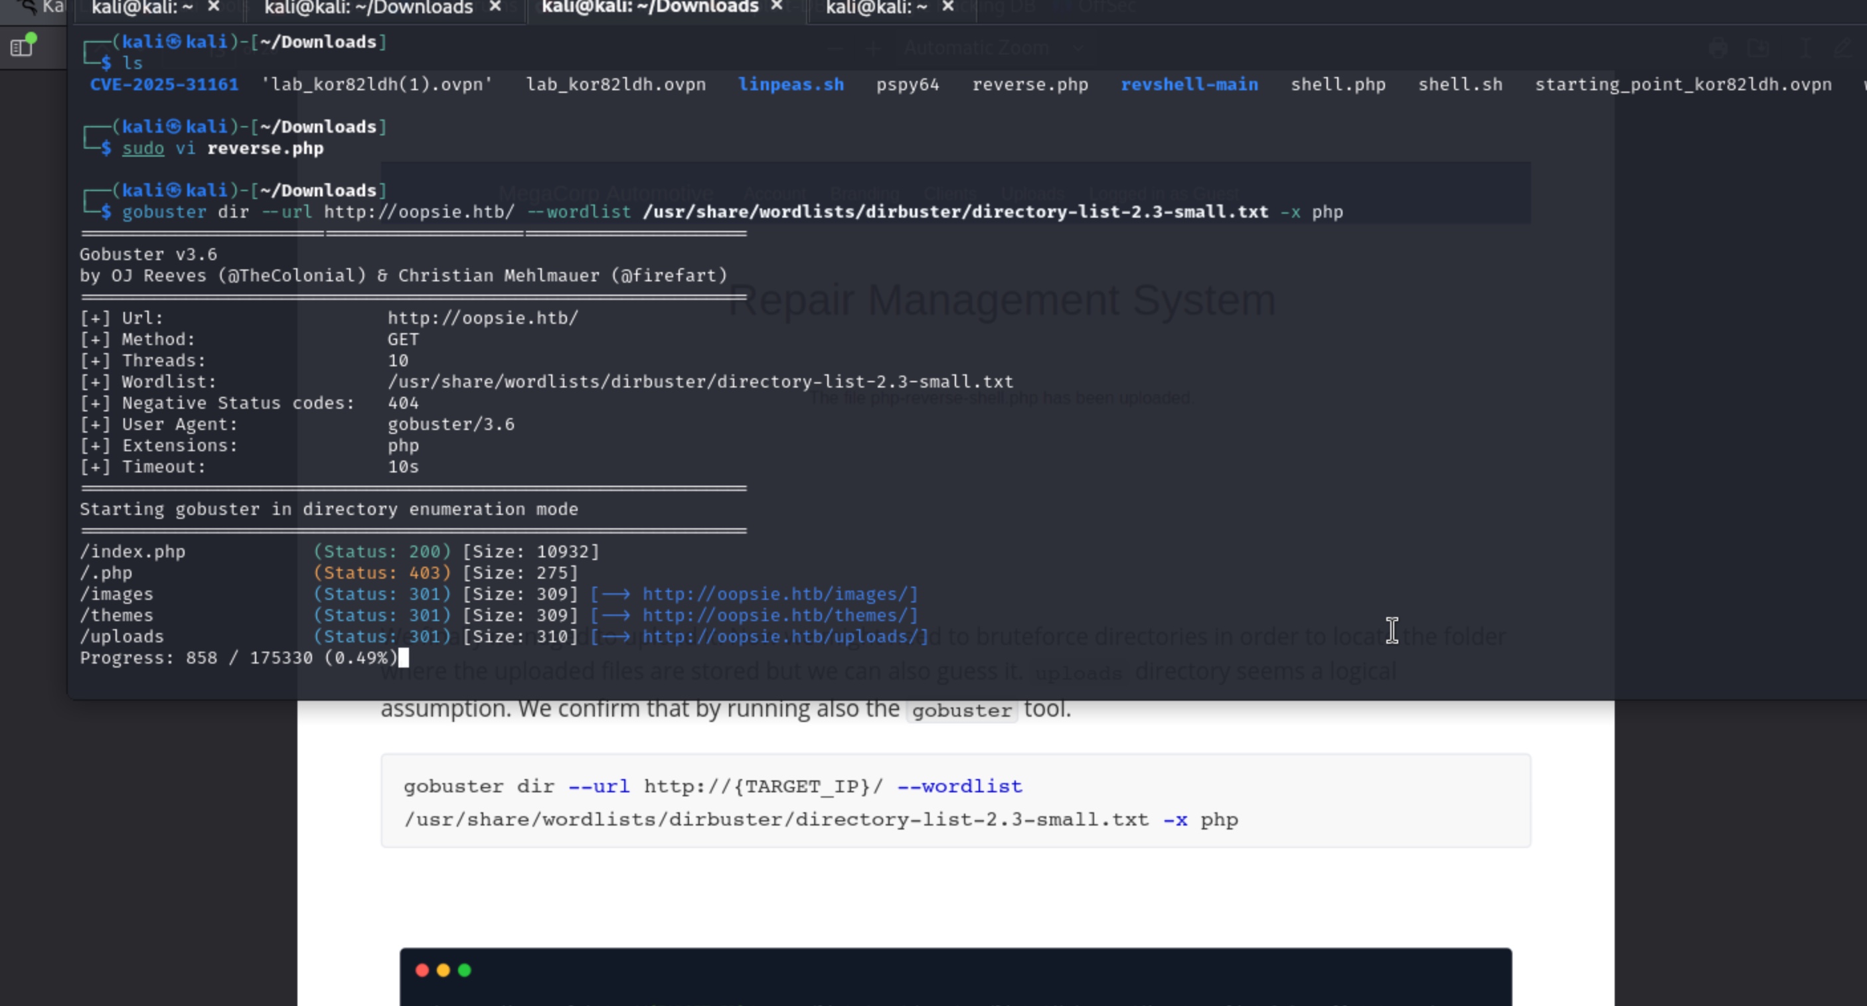
Task: Switch to the first kali@kali: ~ terminal tab
Action: (142, 7)
